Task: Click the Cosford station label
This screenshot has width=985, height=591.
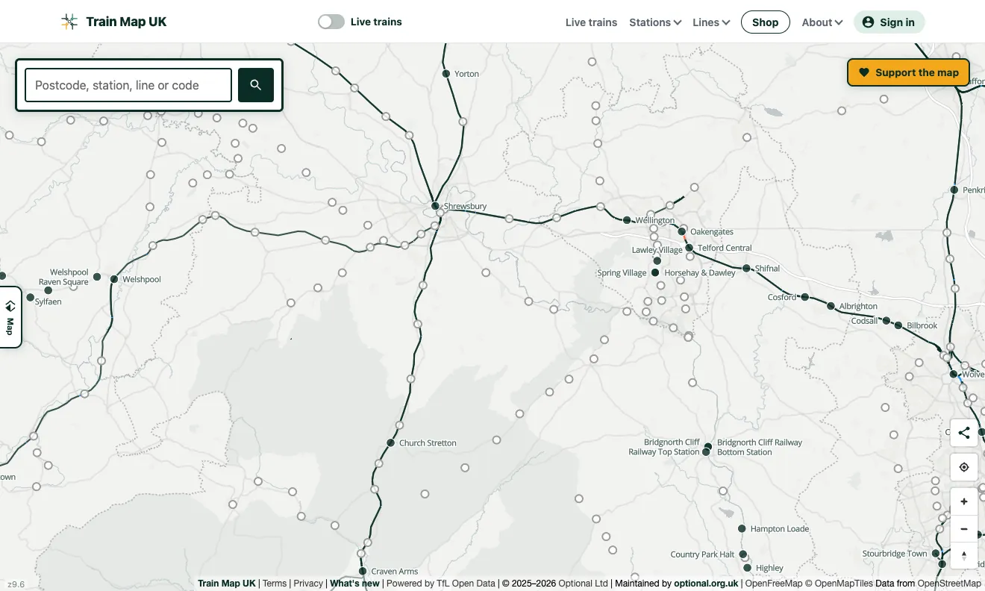Action: pos(782,298)
